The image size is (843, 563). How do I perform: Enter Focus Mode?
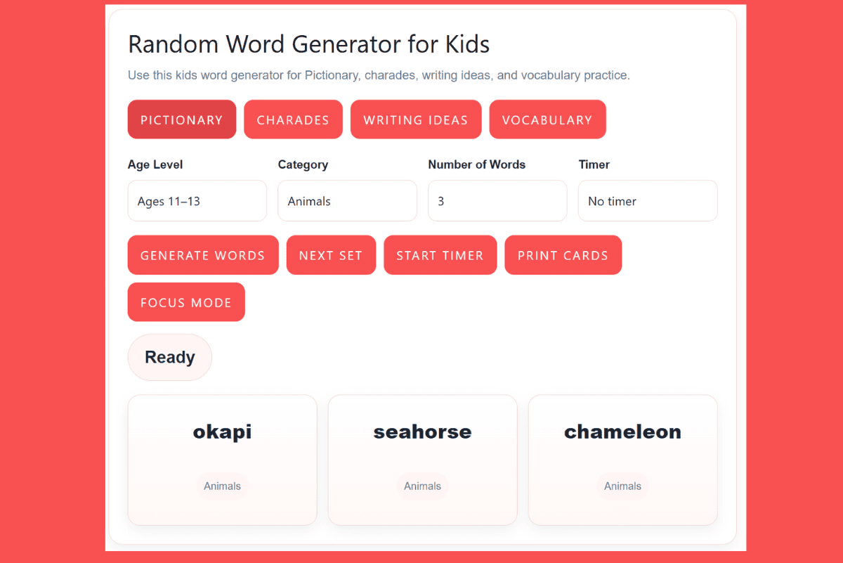[185, 302]
